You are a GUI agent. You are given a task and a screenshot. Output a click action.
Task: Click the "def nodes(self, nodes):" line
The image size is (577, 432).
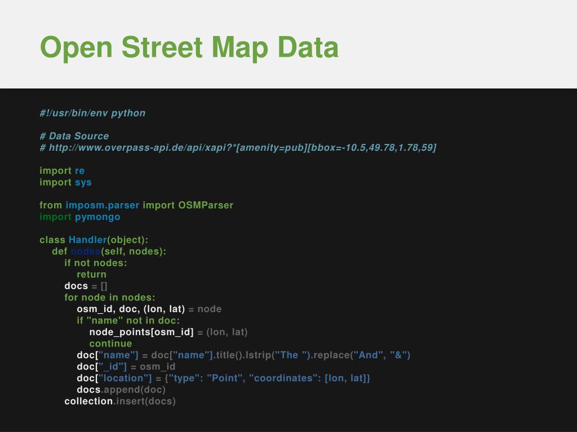(109, 251)
